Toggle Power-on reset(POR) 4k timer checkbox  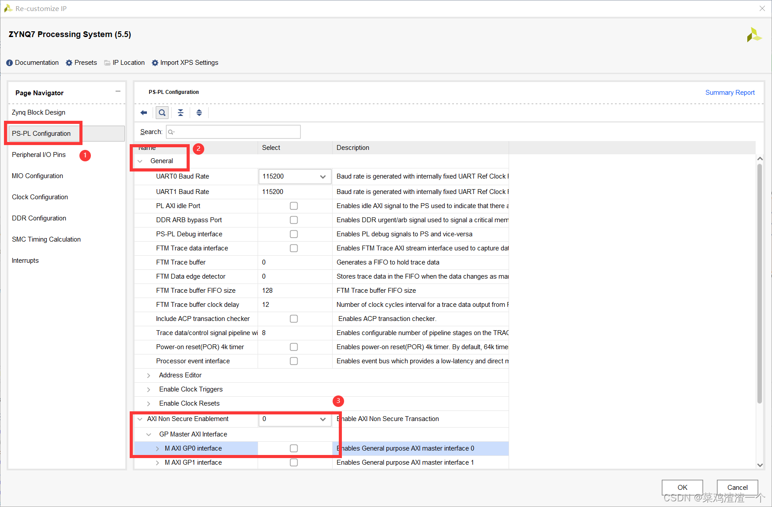[x=294, y=347]
